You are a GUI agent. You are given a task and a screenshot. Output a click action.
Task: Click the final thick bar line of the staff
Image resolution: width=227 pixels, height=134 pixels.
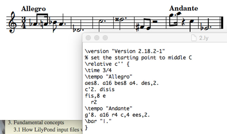point(220,22)
